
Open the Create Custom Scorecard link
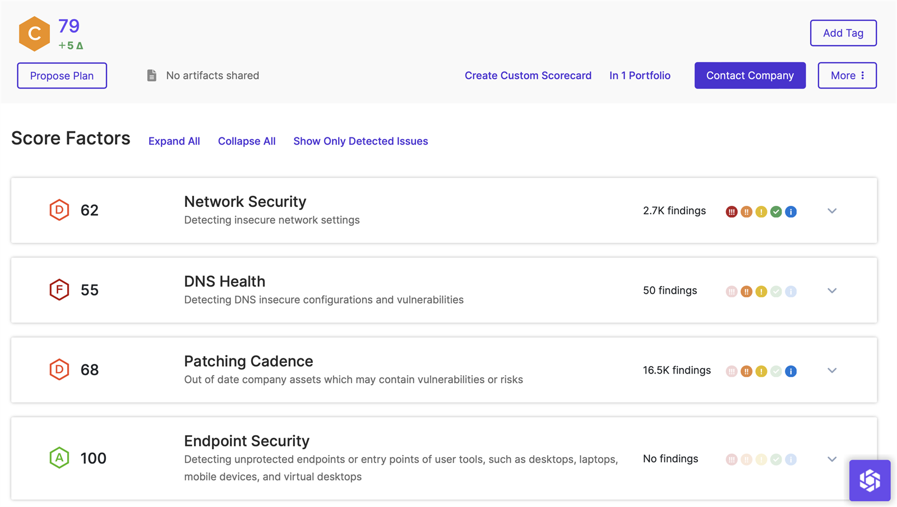pos(528,75)
